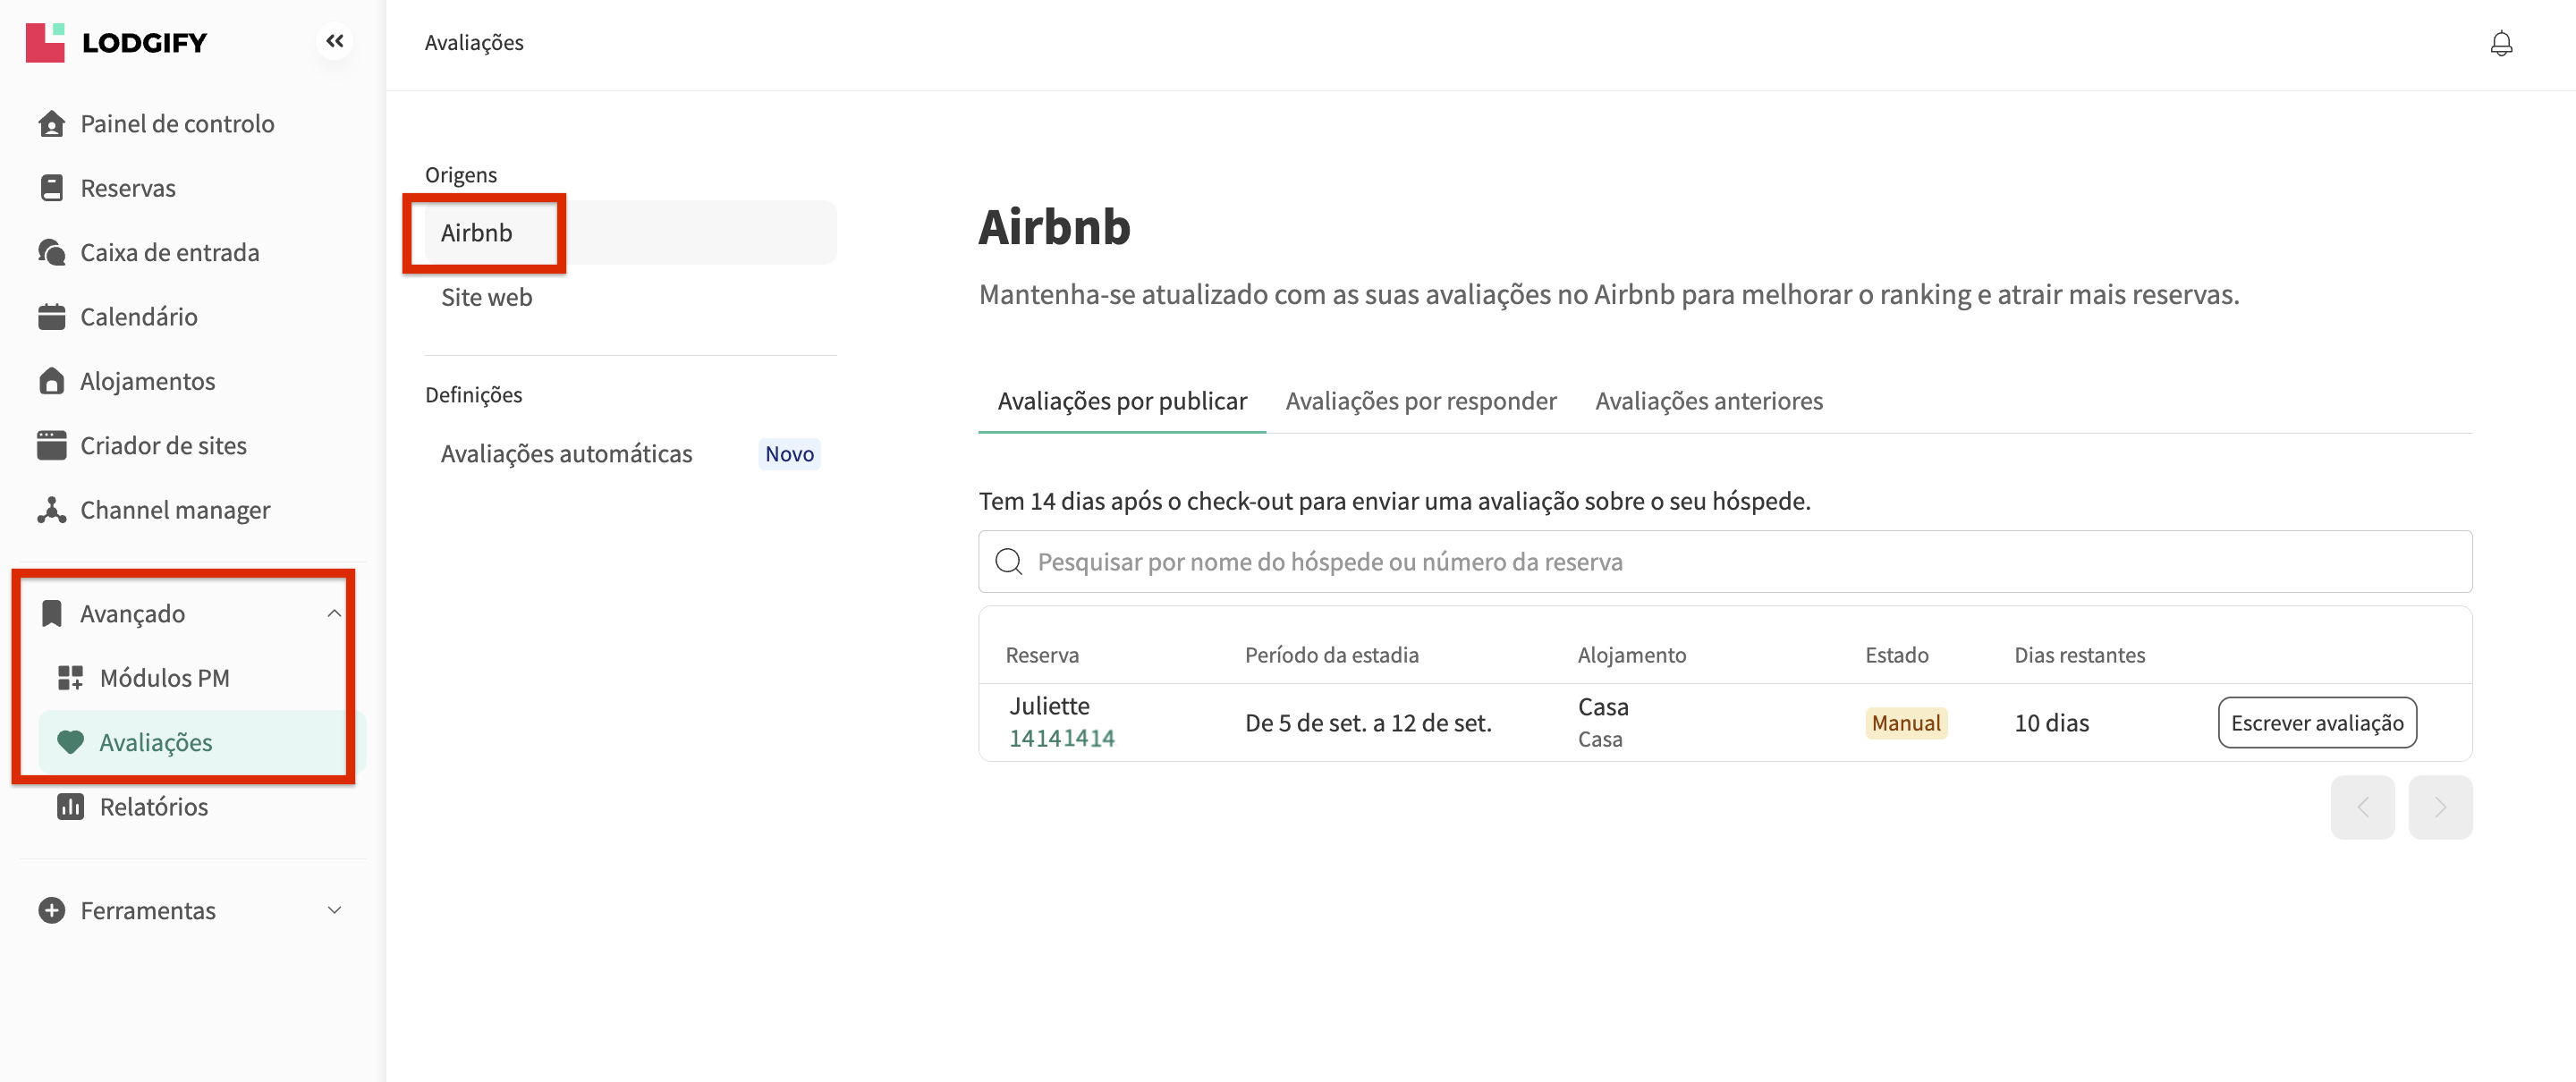Open the notifications bell icon
The image size is (2576, 1082).
point(2500,43)
